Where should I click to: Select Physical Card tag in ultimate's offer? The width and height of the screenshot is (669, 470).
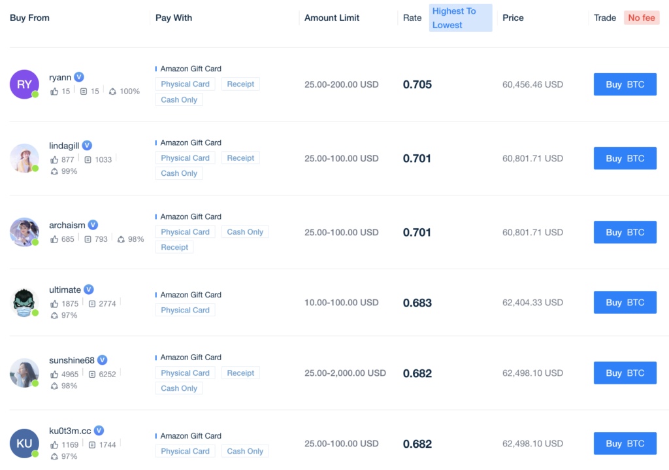pos(185,310)
